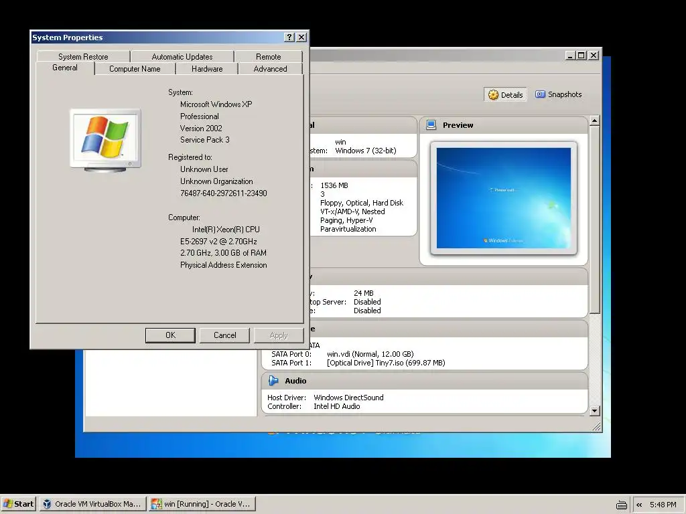Click the Windows XP logo monitor image
This screenshot has height=514, width=686.
(105, 141)
